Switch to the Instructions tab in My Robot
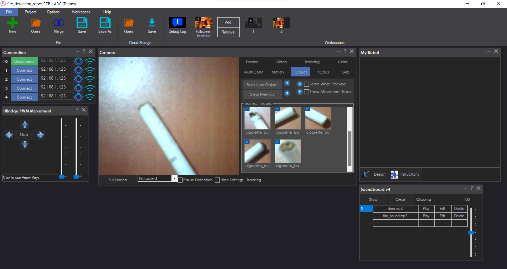This screenshot has width=507, height=269. pos(405,174)
